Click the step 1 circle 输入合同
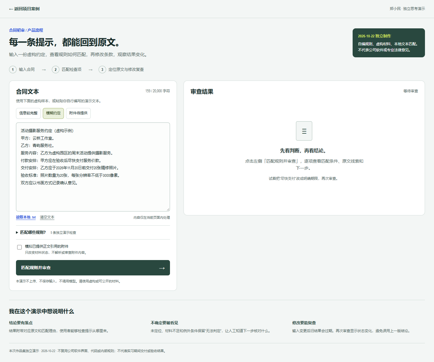The width and height of the screenshot is (434, 362). point(13,70)
